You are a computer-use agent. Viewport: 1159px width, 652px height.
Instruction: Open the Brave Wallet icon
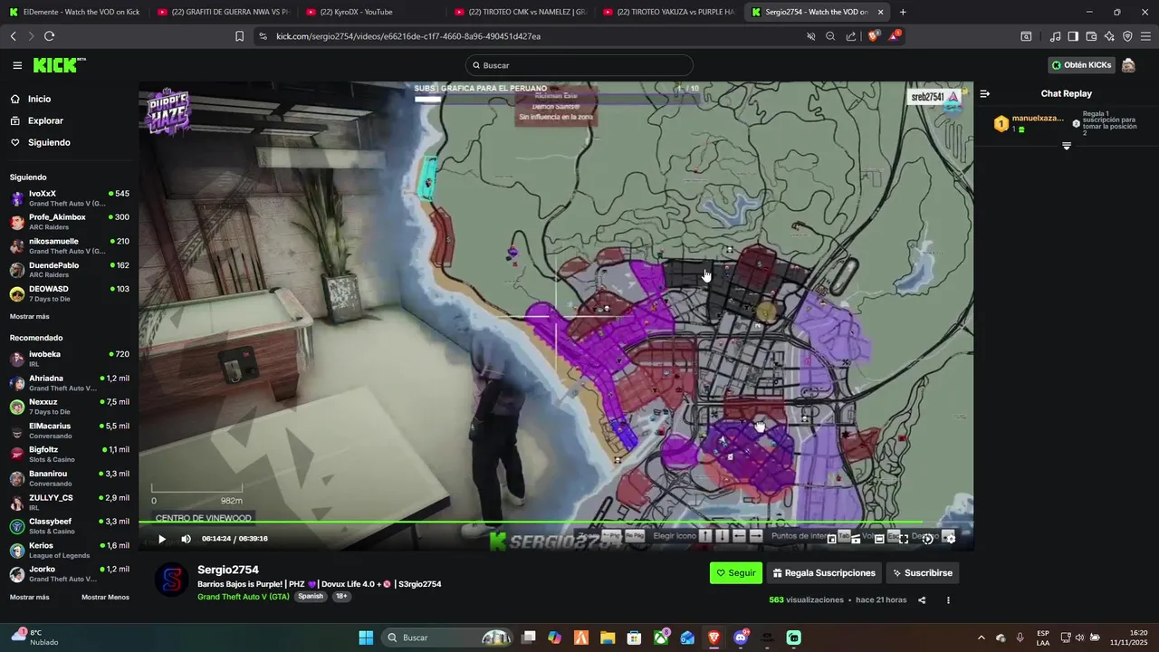click(x=1091, y=36)
